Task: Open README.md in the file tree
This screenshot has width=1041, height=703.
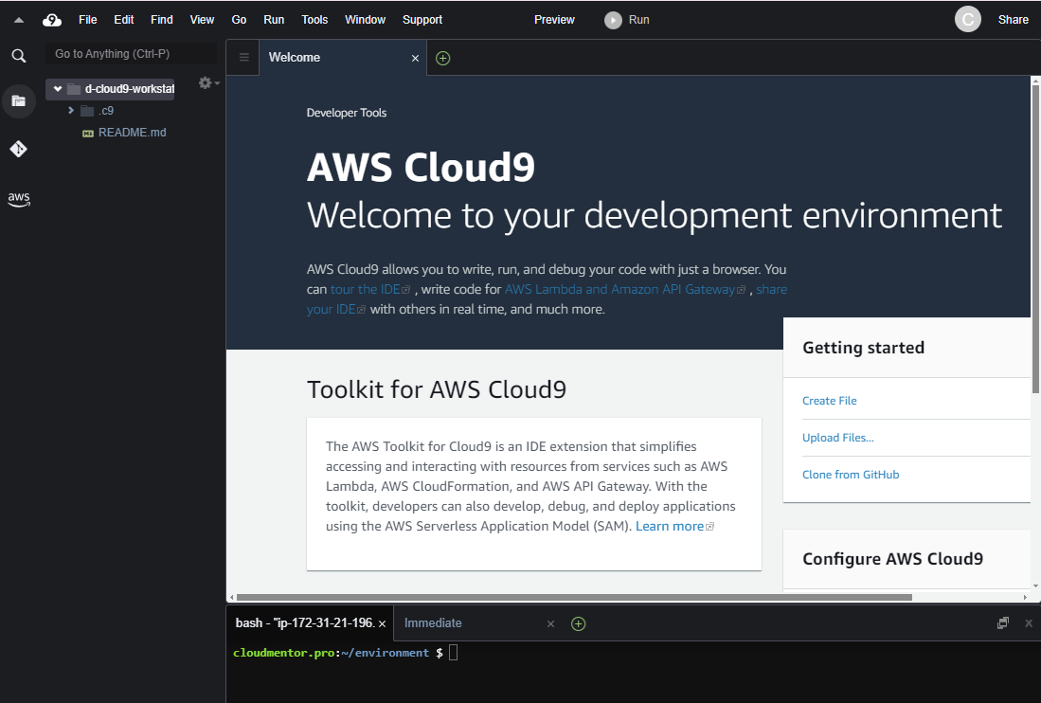Action: coord(132,133)
